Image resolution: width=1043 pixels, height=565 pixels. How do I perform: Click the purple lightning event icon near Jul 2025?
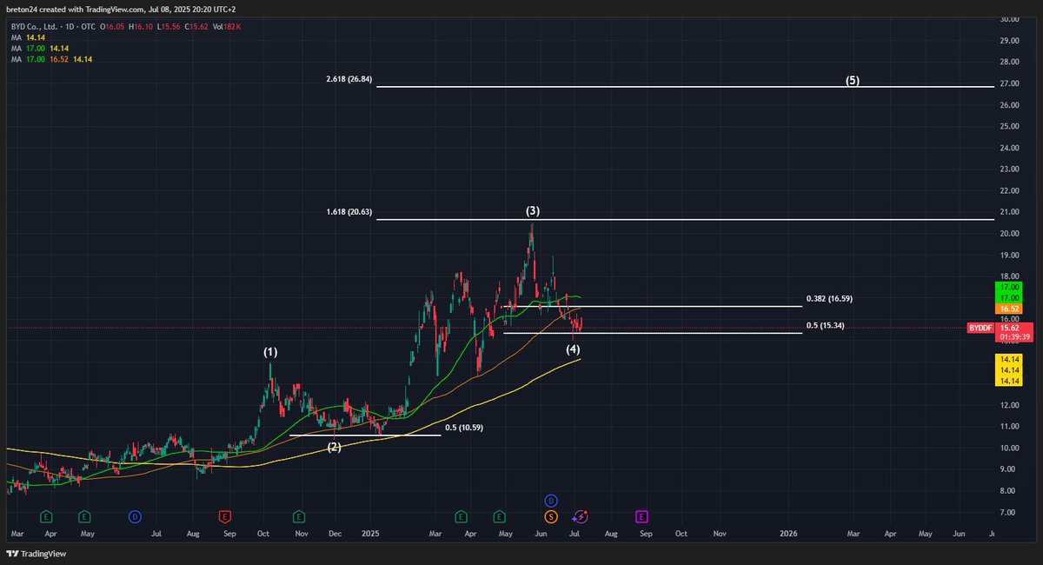click(581, 516)
